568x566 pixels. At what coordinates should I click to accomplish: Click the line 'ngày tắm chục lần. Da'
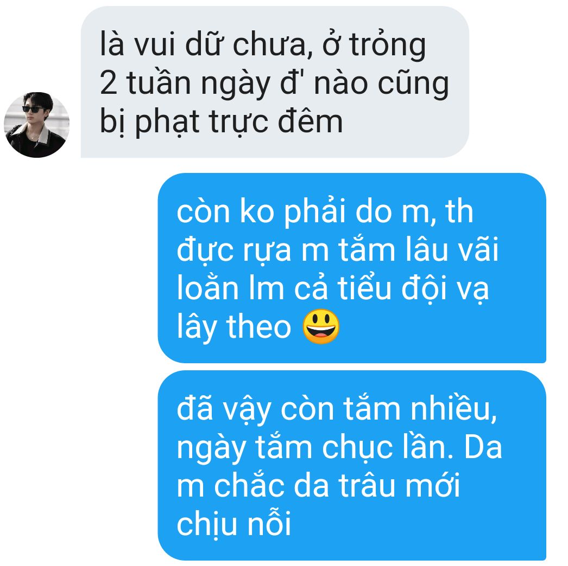tap(339, 448)
